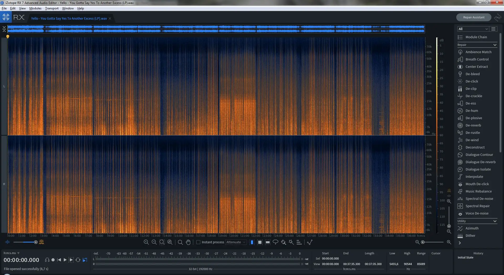Open the De-bleed module

pyautogui.click(x=469, y=74)
